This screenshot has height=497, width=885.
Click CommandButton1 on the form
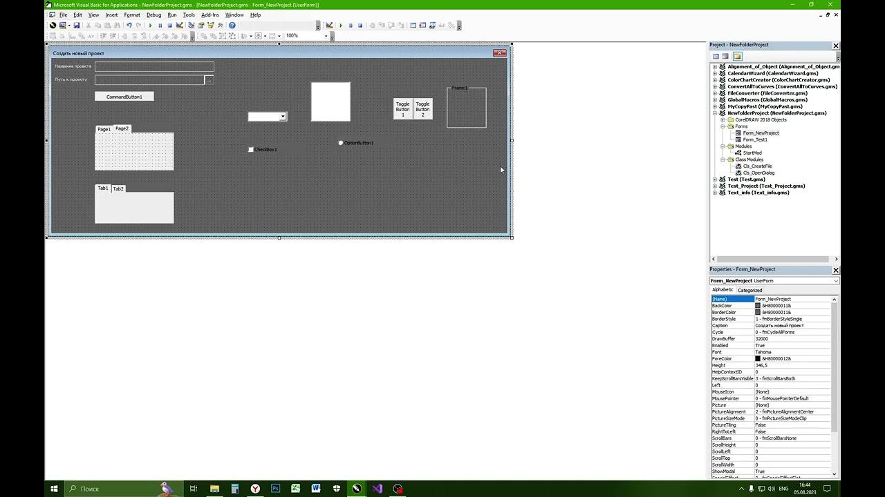click(x=124, y=97)
